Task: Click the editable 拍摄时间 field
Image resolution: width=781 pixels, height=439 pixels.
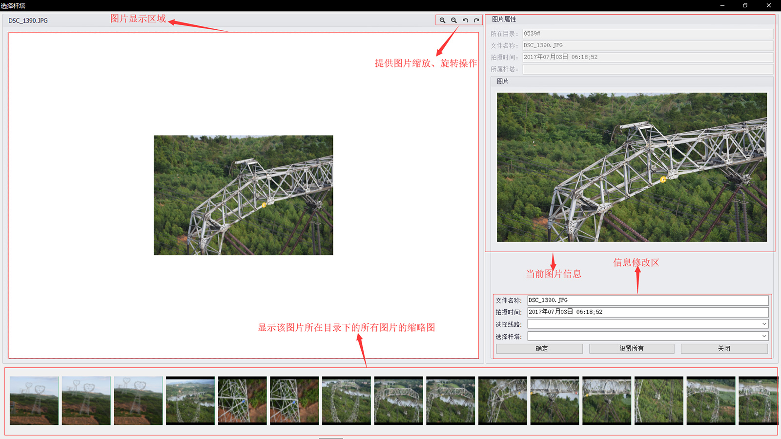Action: coord(648,312)
